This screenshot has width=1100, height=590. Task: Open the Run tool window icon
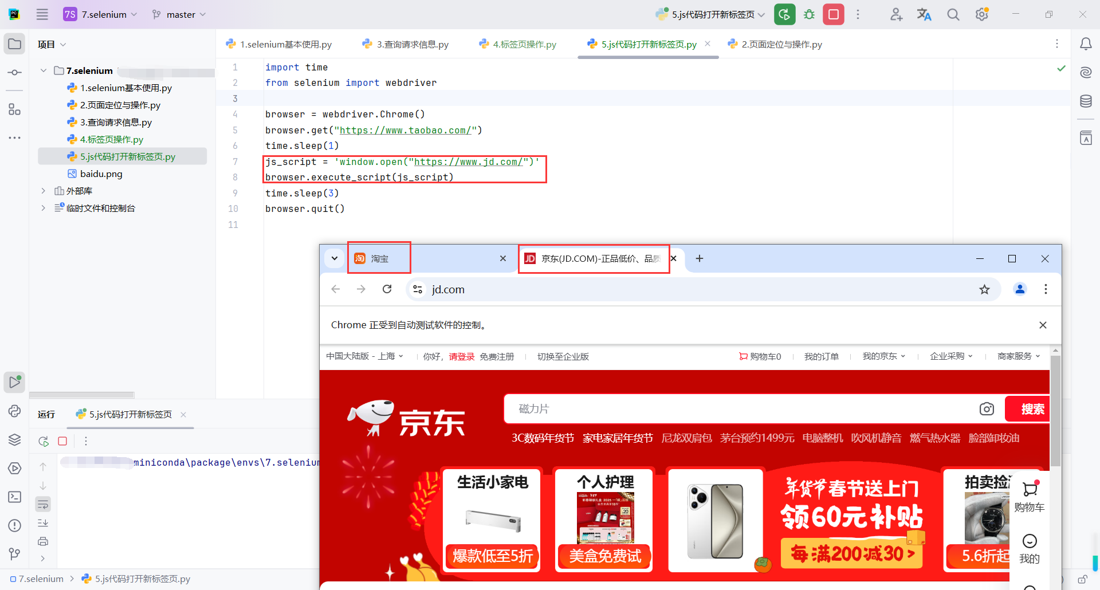click(14, 382)
